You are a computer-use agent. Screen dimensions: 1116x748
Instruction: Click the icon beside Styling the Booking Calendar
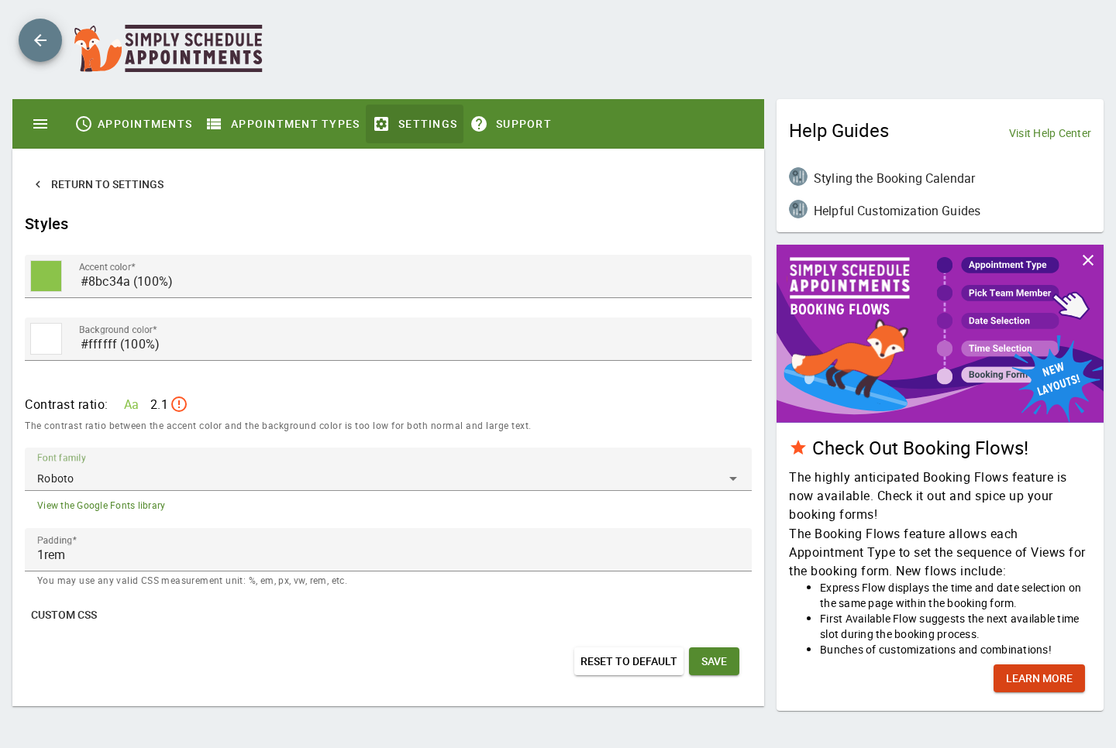(798, 177)
